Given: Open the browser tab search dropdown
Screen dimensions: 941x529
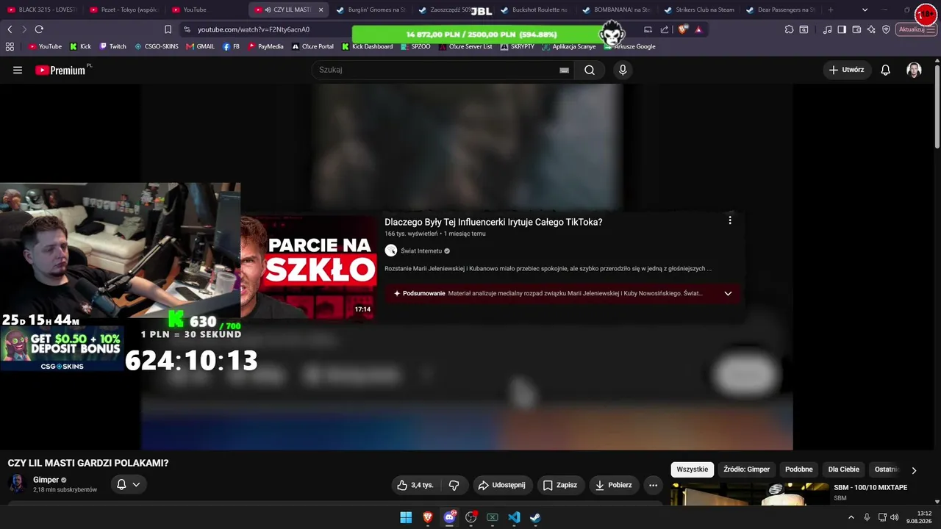Looking at the screenshot, I should (865, 10).
